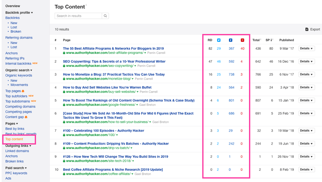Open Top subdomains link
This screenshot has height=182, width=322.
click(x=17, y=101)
